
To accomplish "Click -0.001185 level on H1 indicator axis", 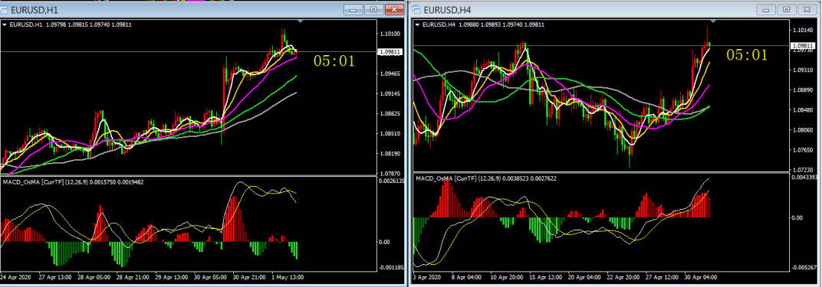I will 390,267.
